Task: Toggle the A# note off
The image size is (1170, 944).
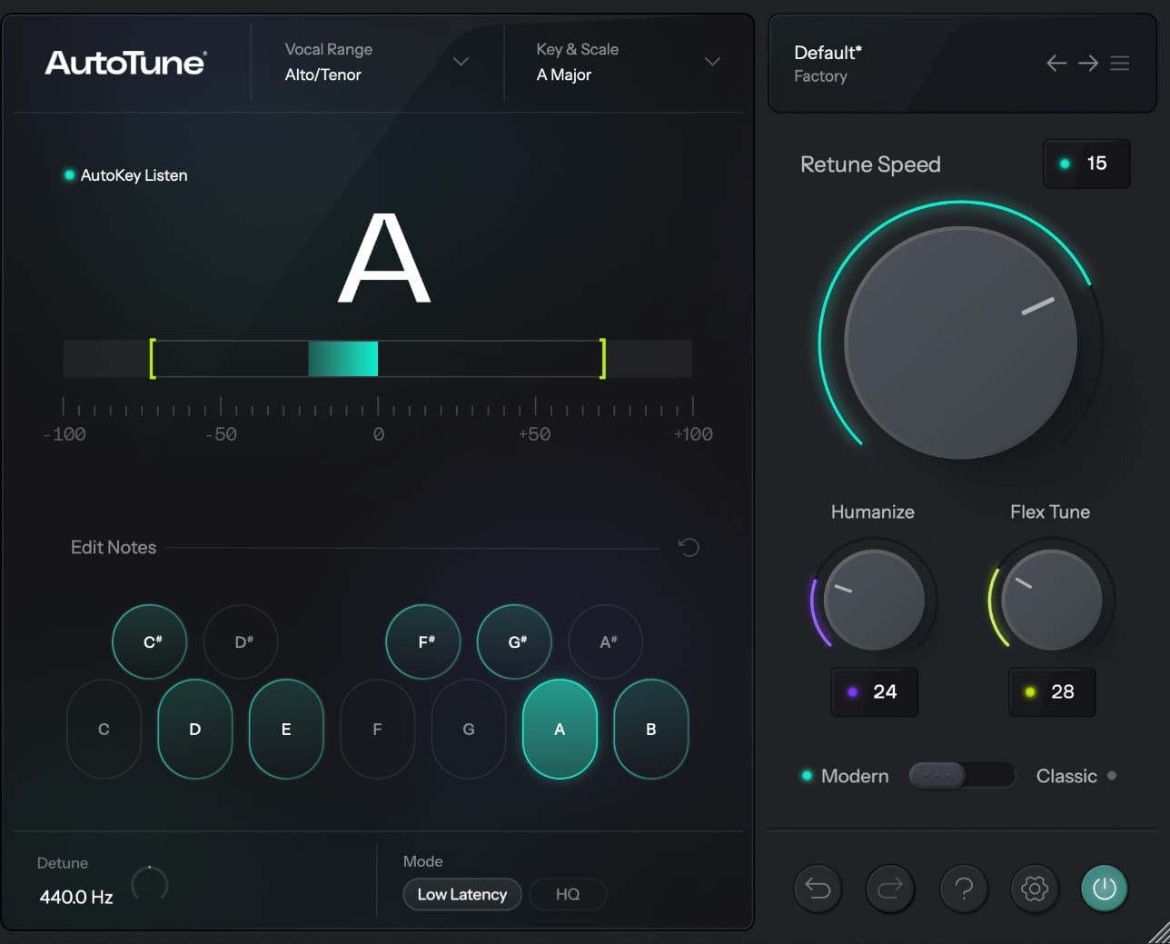Action: pos(605,641)
